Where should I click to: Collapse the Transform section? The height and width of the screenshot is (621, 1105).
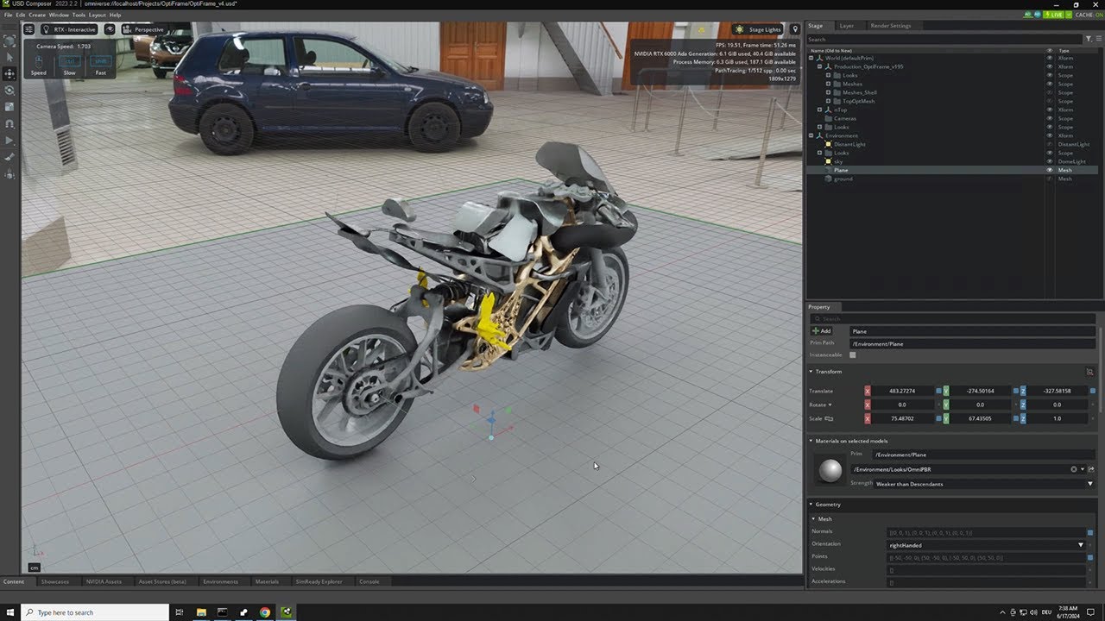coord(811,372)
